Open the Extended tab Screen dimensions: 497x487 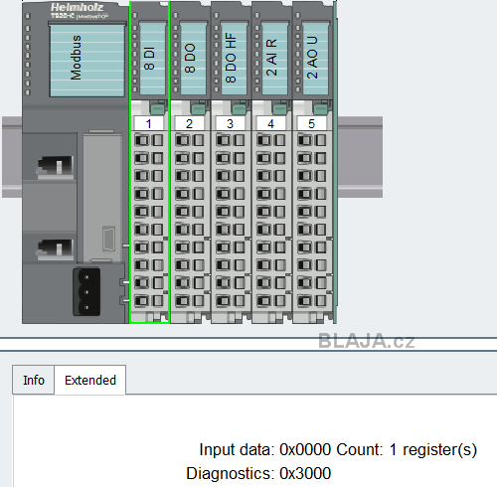(x=90, y=380)
